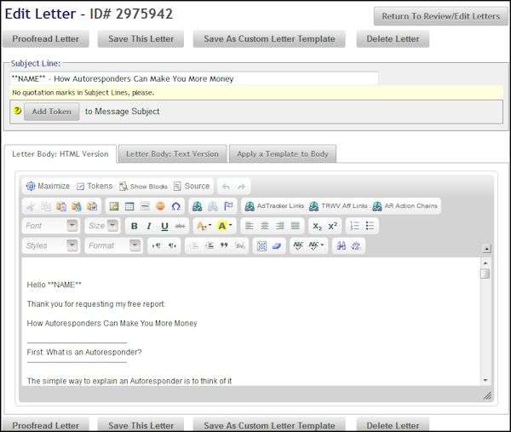Image resolution: width=511 pixels, height=432 pixels.
Task: Insert a special character (omega icon)
Action: (x=175, y=206)
